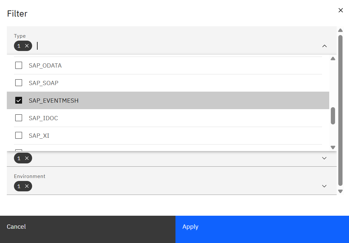This screenshot has height=243, width=349.
Task: Choose the SAP_IDOC option label
Action: pyautogui.click(x=43, y=118)
